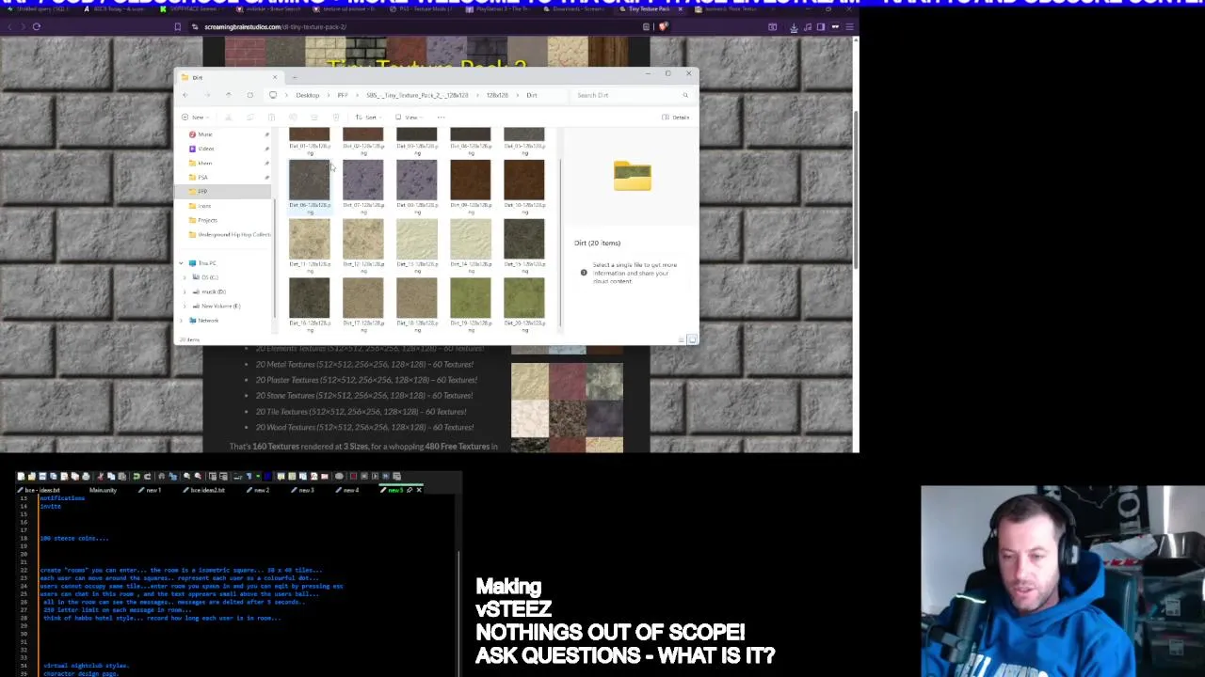This screenshot has height=677, width=1205.
Task: Collapse the This PC tree node
Action: 182,263
